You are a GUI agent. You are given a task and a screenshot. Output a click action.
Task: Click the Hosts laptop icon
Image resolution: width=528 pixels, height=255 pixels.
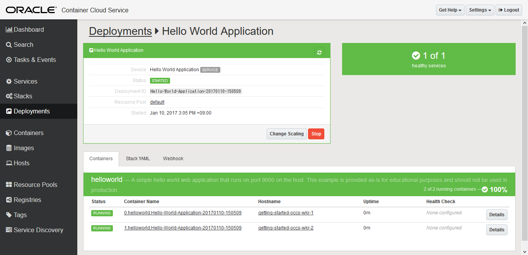[x=9, y=163]
